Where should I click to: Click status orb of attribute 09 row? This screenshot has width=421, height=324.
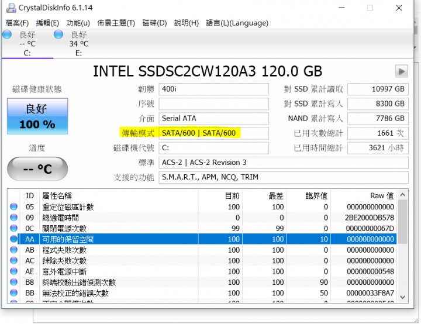13,218
